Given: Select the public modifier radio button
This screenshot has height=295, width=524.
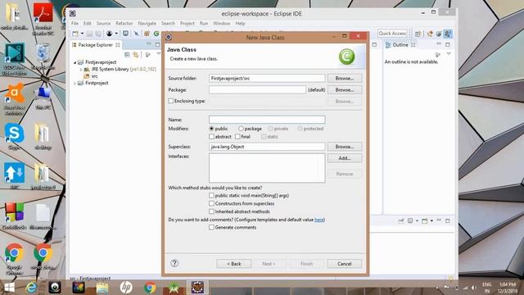Looking at the screenshot, I should (x=211, y=129).
